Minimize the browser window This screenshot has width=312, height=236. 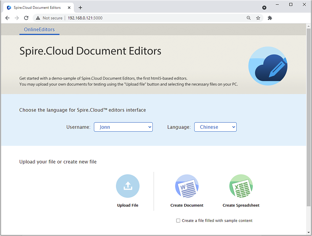[x=277, y=4]
